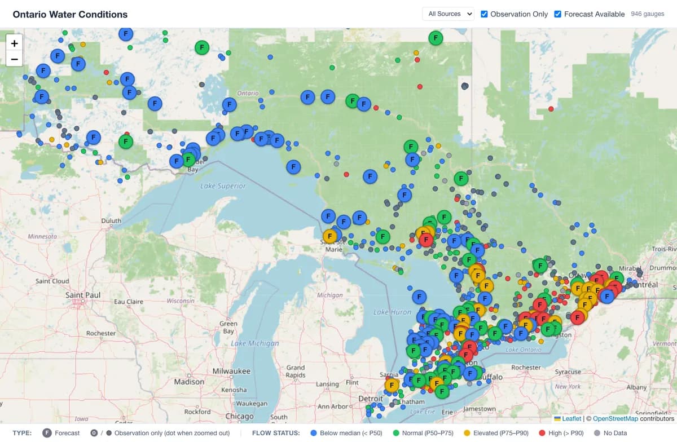Select green forecast marker on Thunder Bay label
Viewport: 677px width, 442px height.
point(189,160)
